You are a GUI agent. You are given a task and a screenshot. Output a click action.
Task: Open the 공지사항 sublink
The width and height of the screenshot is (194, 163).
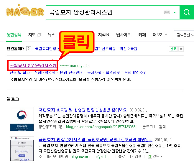[x=94, y=73]
